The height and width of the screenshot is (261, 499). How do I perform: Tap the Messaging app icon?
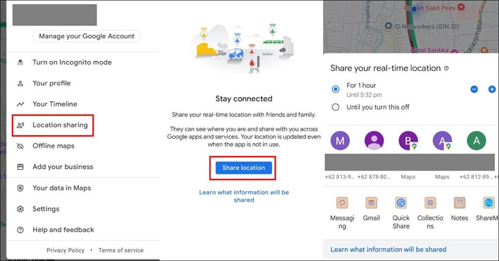[x=342, y=203]
